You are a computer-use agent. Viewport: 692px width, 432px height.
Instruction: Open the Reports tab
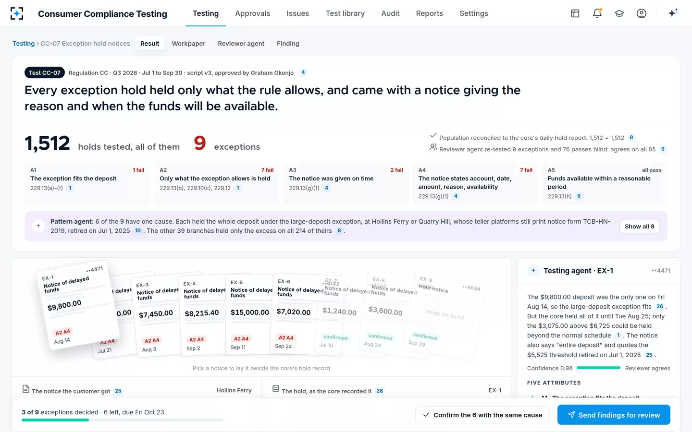(430, 13)
